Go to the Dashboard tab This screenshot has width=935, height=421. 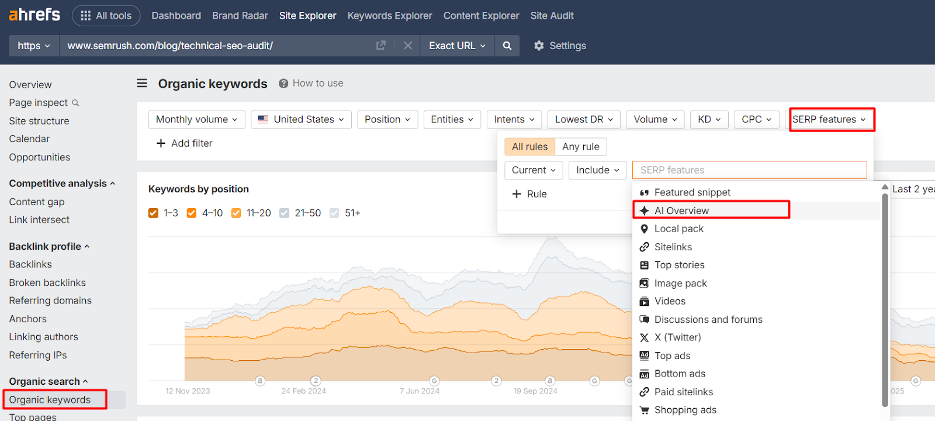(176, 16)
